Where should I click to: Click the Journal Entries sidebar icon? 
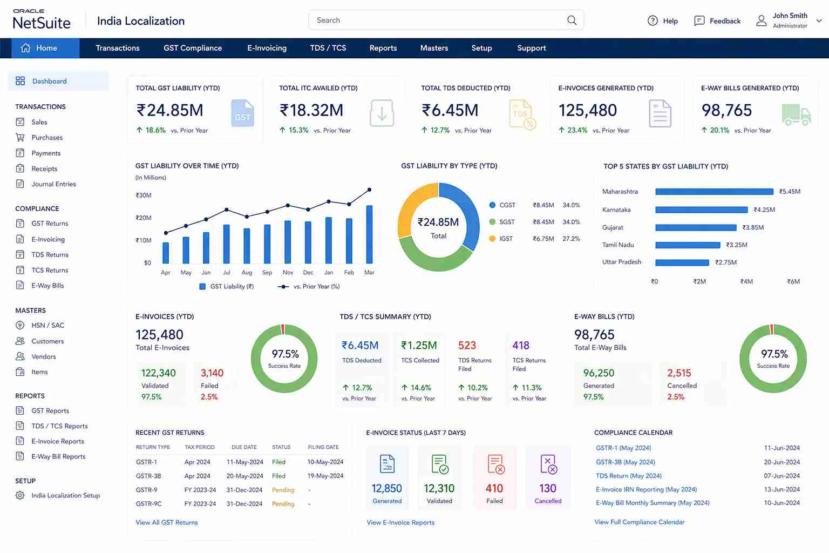tap(20, 184)
